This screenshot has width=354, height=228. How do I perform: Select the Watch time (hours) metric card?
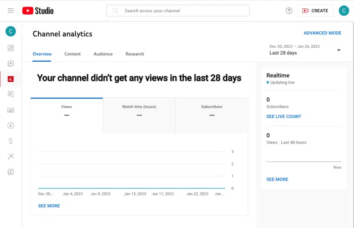[139, 116]
